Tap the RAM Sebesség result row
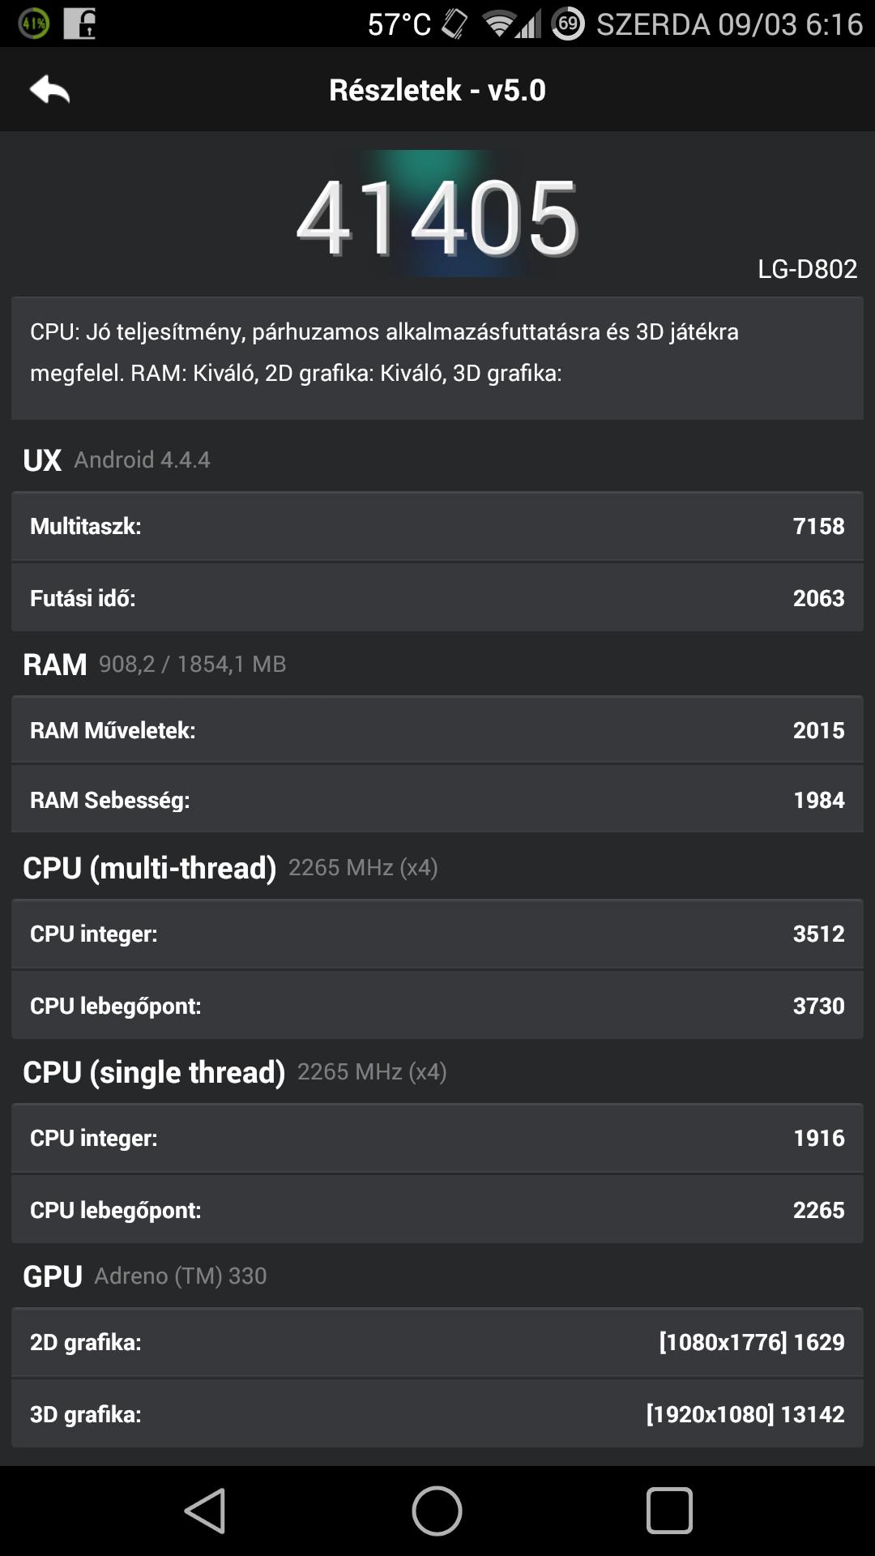Screen dimensions: 875x1556 click(437, 800)
